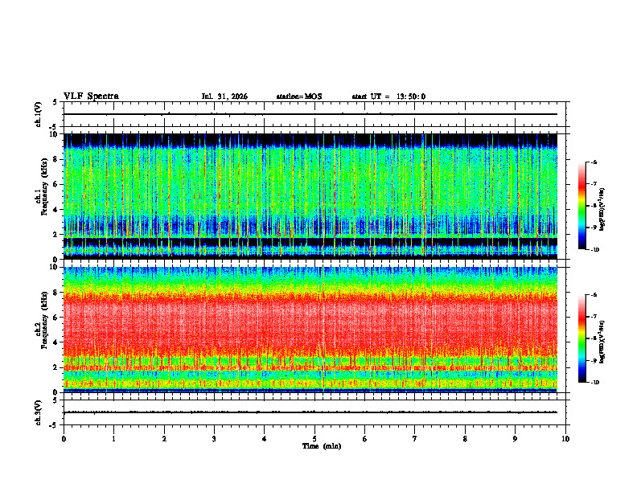This screenshot has width=637, height=492.
Task: Select the 0 minute tick on time axis
Action: click(x=64, y=439)
